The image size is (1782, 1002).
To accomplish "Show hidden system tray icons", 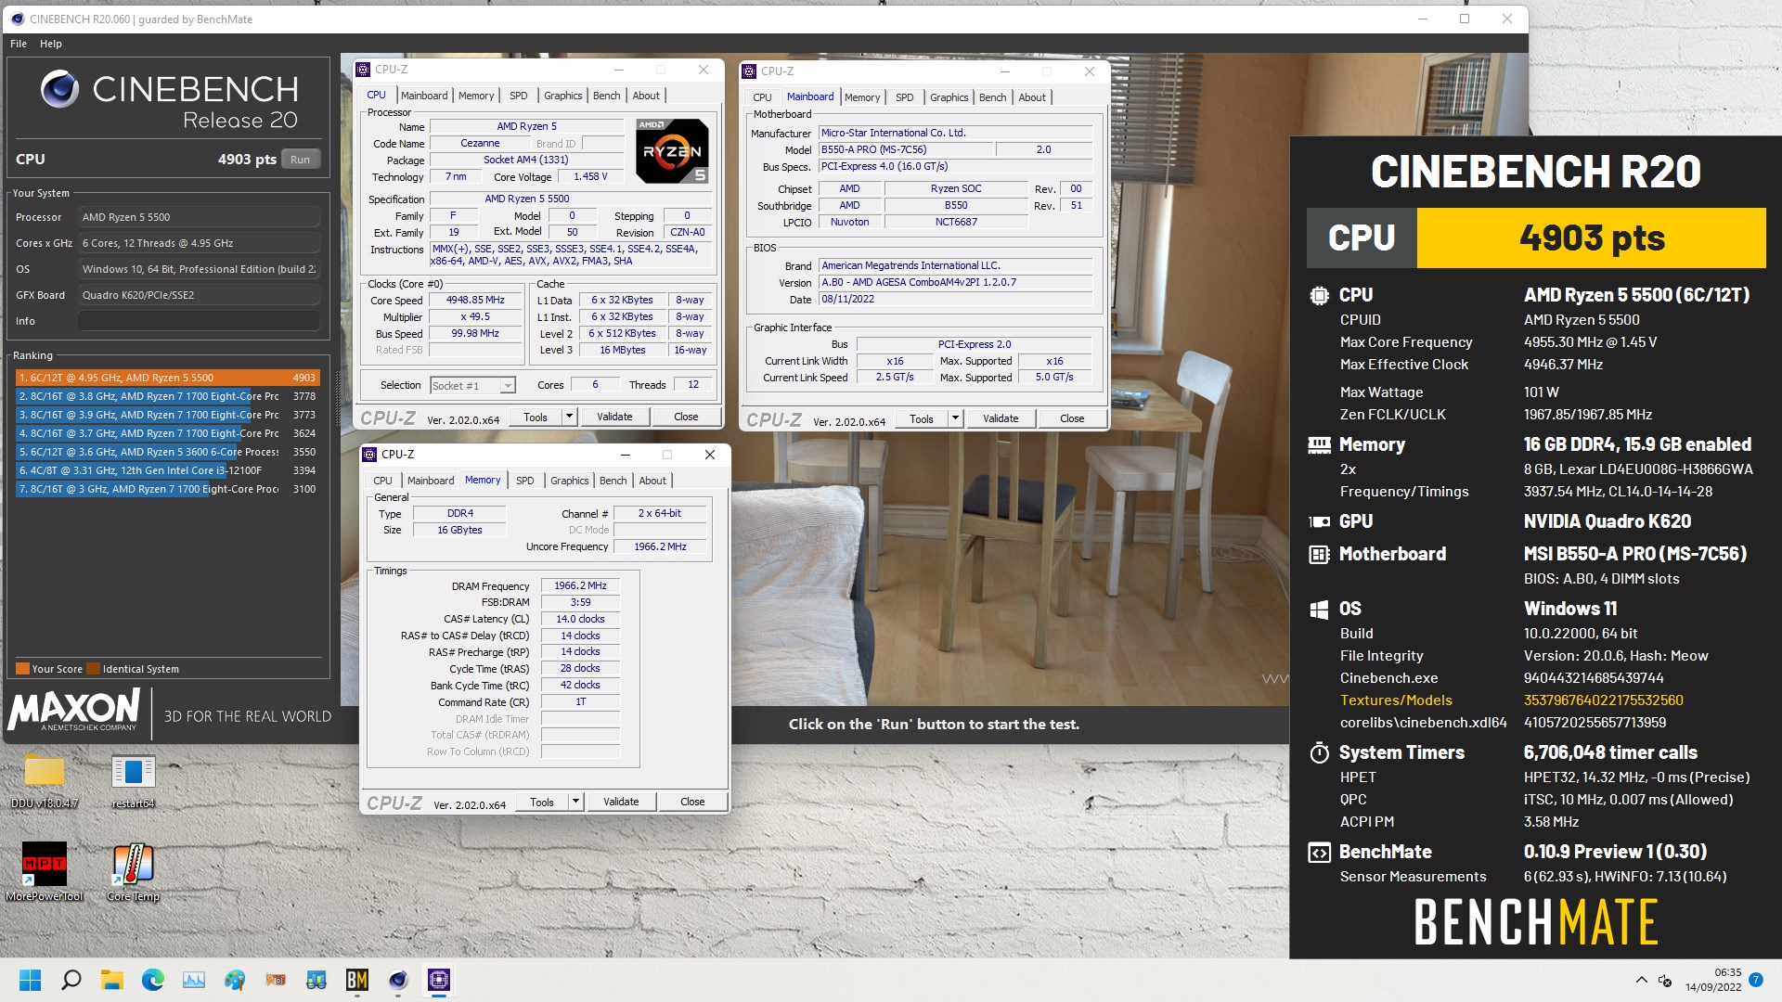I will coord(1641,980).
